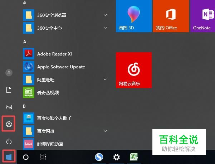Launch Apple Software Update icon
Viewport: 215px width, 164px height.
pyautogui.click(x=29, y=67)
